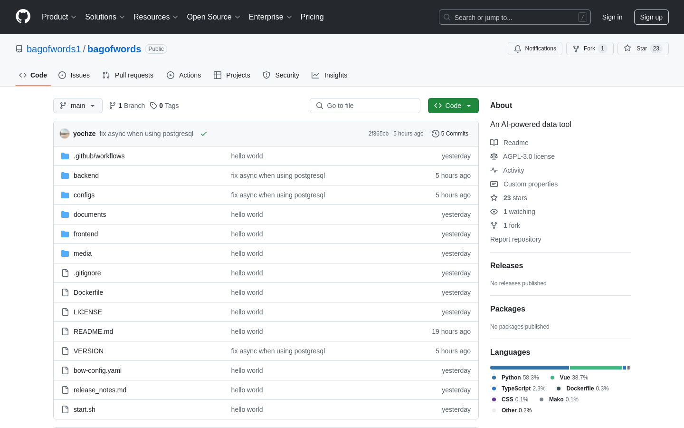Click the repository icon before bagofwords1
This screenshot has width=684, height=428.
coord(19,49)
